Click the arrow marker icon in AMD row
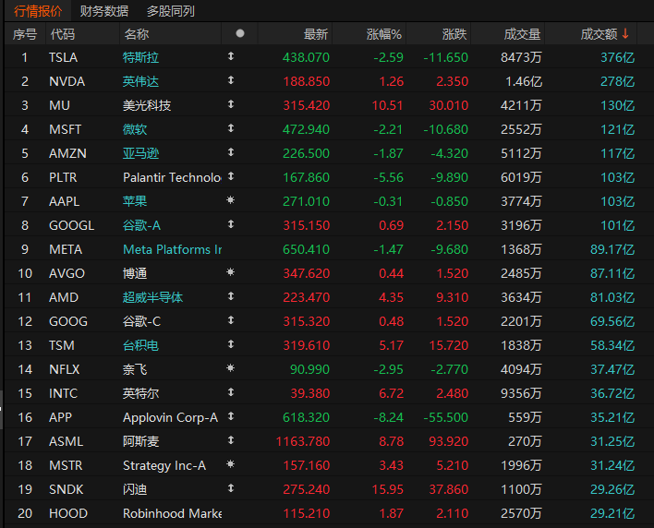 coord(231,296)
